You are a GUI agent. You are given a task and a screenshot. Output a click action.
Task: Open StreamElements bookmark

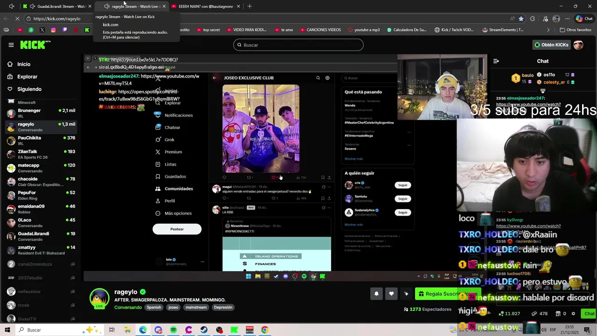503,30
